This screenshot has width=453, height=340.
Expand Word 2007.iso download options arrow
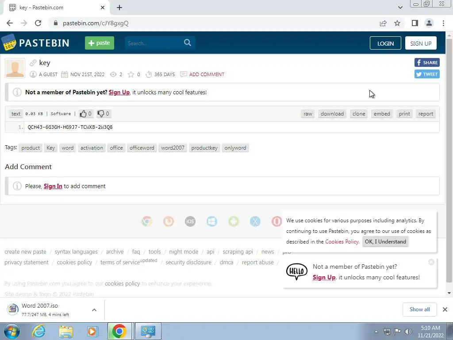point(94,310)
